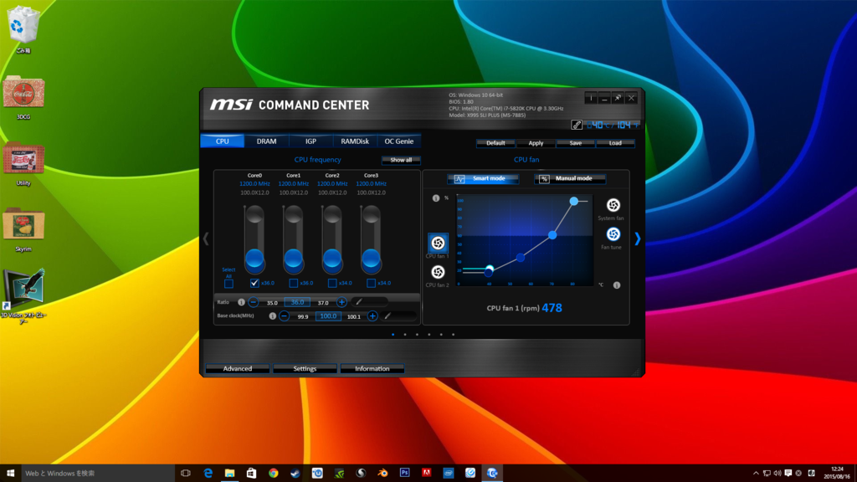This screenshot has height=482, width=857.
Task: Click the first page indicator dot
Action: pos(393,335)
